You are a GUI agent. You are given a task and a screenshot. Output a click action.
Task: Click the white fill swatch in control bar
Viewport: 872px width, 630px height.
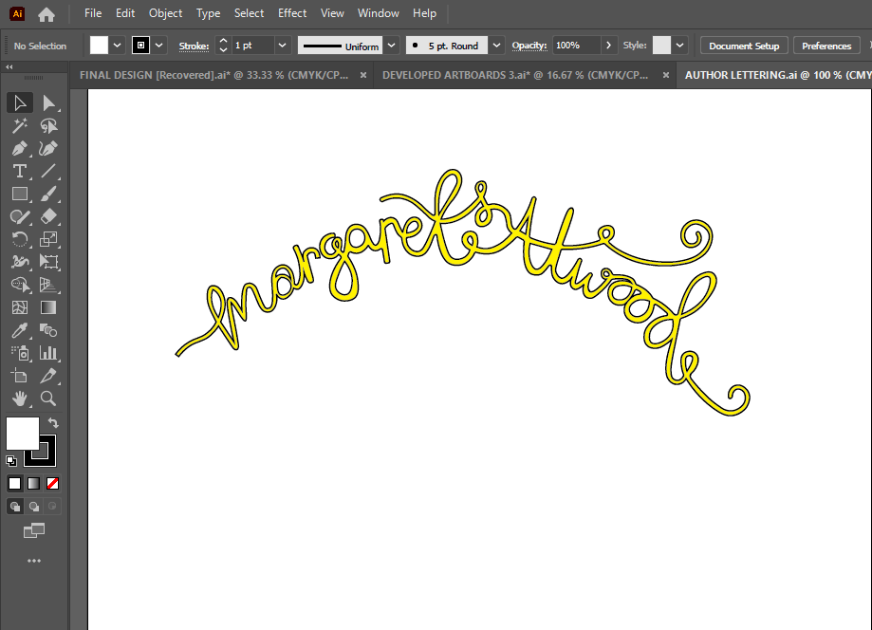[x=100, y=46]
